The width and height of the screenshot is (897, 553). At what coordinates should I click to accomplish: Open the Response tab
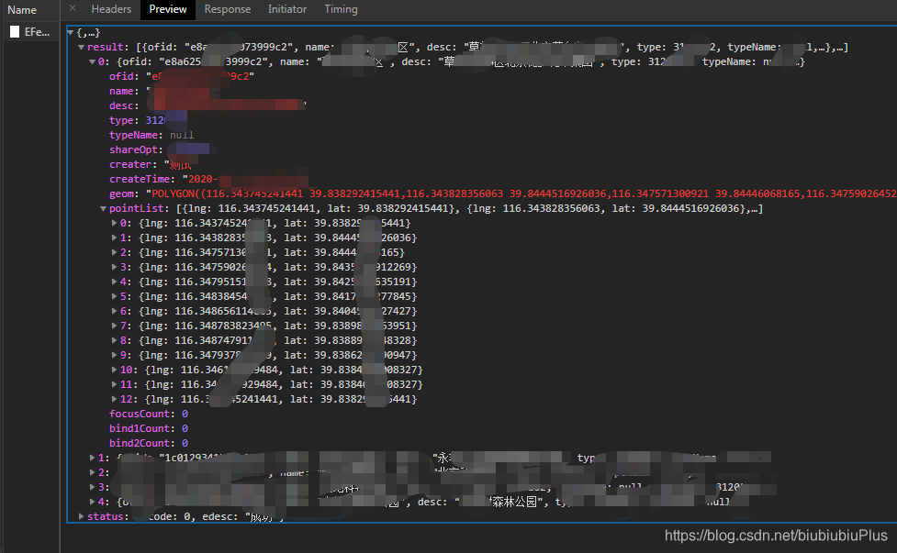pos(227,9)
